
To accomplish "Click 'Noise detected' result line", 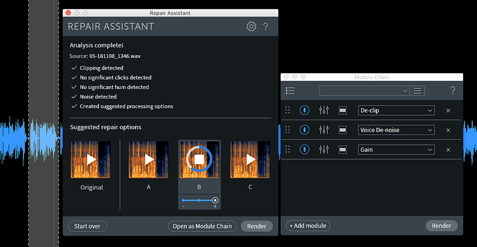I will [98, 97].
